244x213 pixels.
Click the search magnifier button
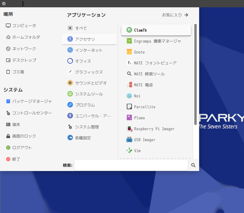[193, 165]
